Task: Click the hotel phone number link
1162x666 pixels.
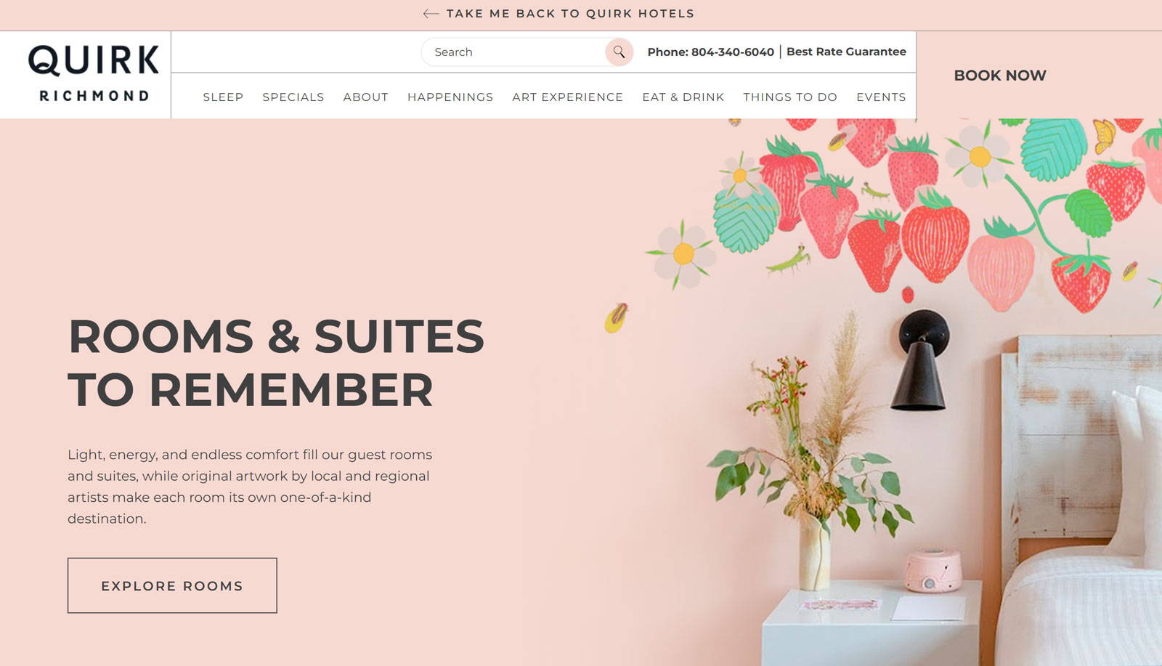Action: pyautogui.click(x=711, y=52)
